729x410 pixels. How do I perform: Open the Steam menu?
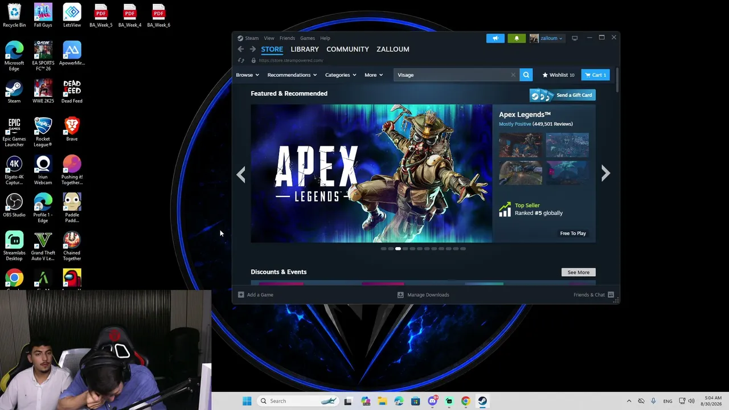tap(252, 38)
